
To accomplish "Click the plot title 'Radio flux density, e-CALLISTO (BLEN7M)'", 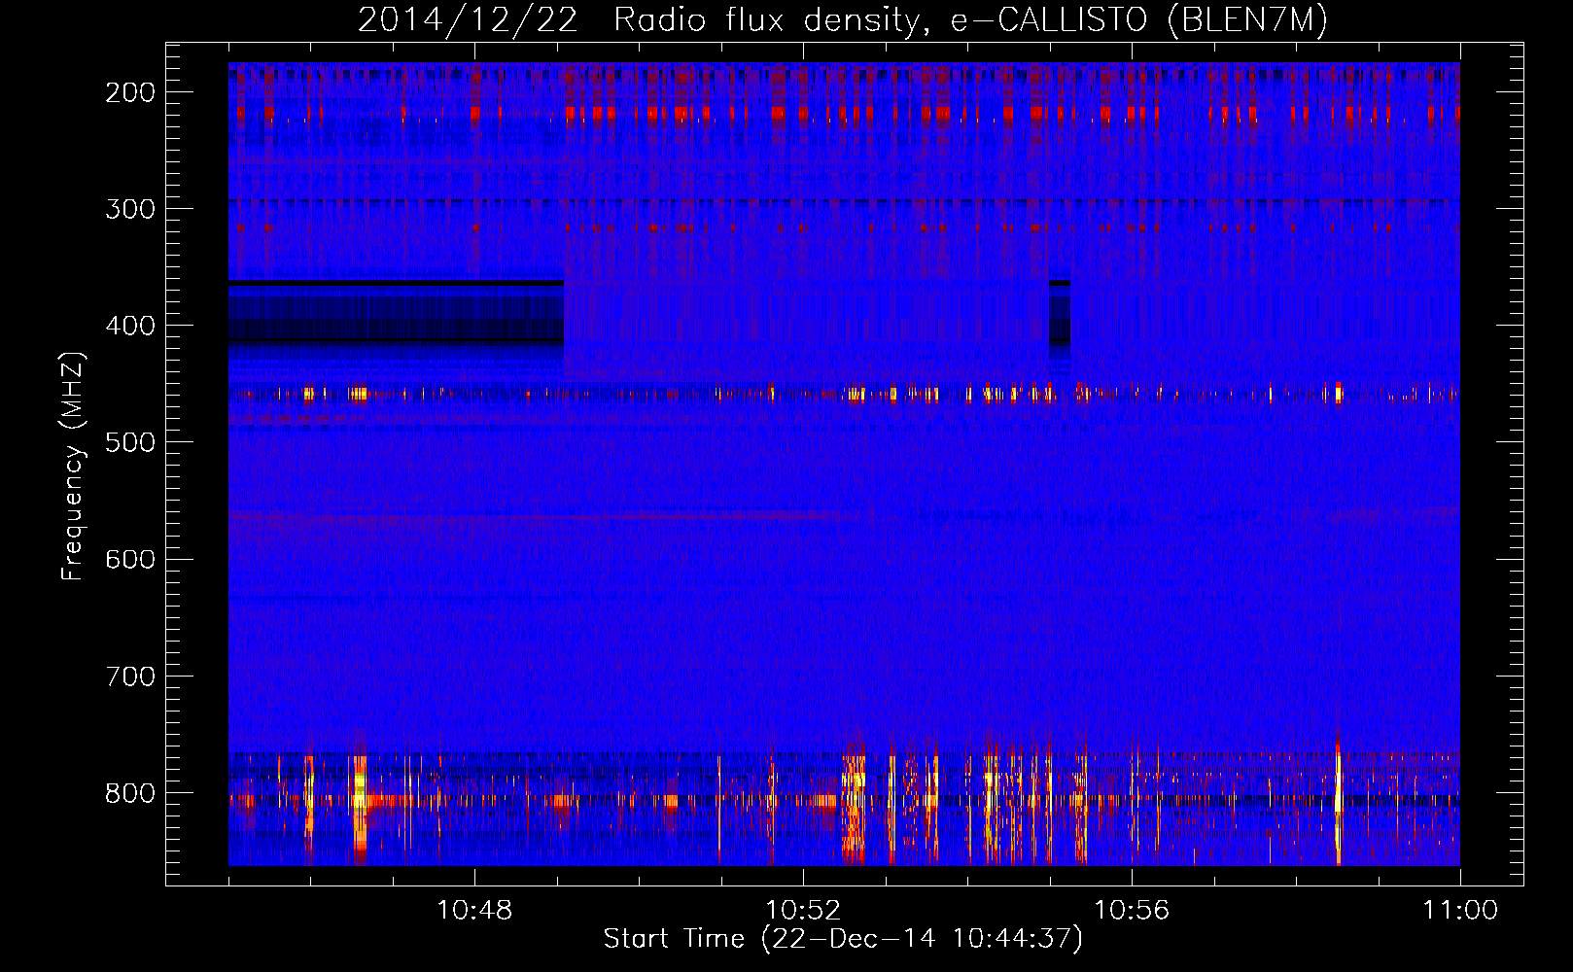I will pos(970,20).
